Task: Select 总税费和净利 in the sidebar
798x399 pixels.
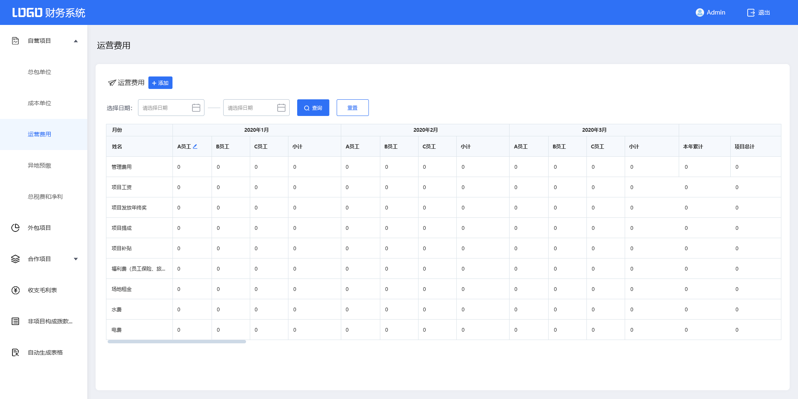Action: [45, 197]
